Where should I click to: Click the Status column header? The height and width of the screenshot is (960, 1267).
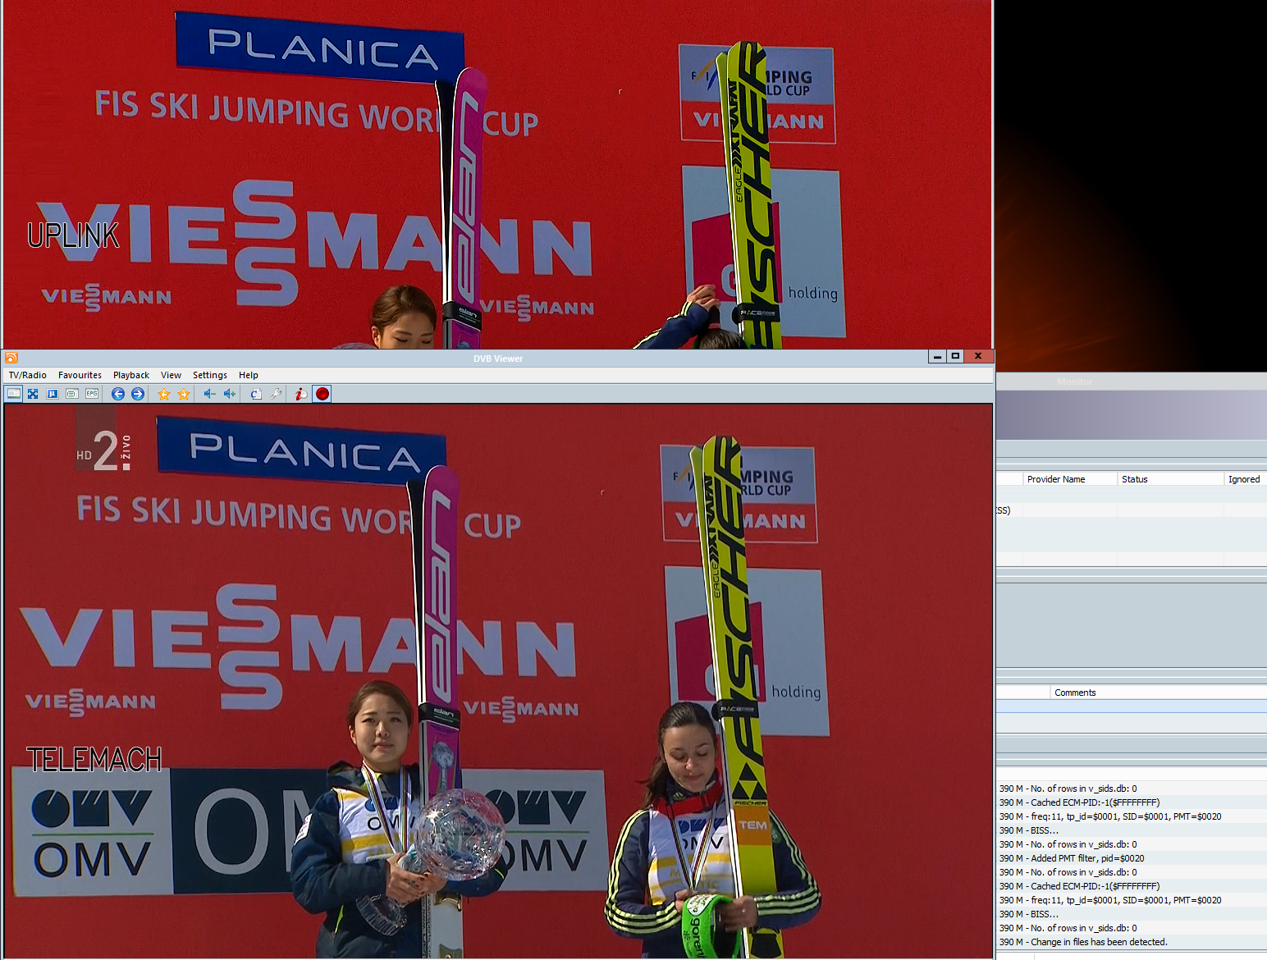coord(1170,479)
